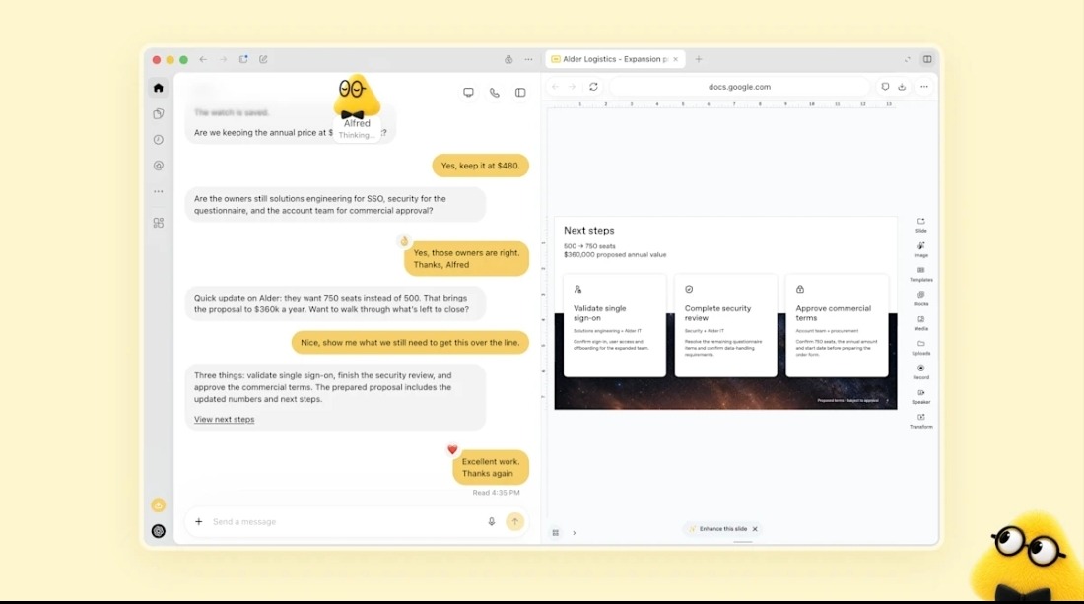Start screen share with monitor icon
This screenshot has width=1084, height=604.
(x=469, y=93)
